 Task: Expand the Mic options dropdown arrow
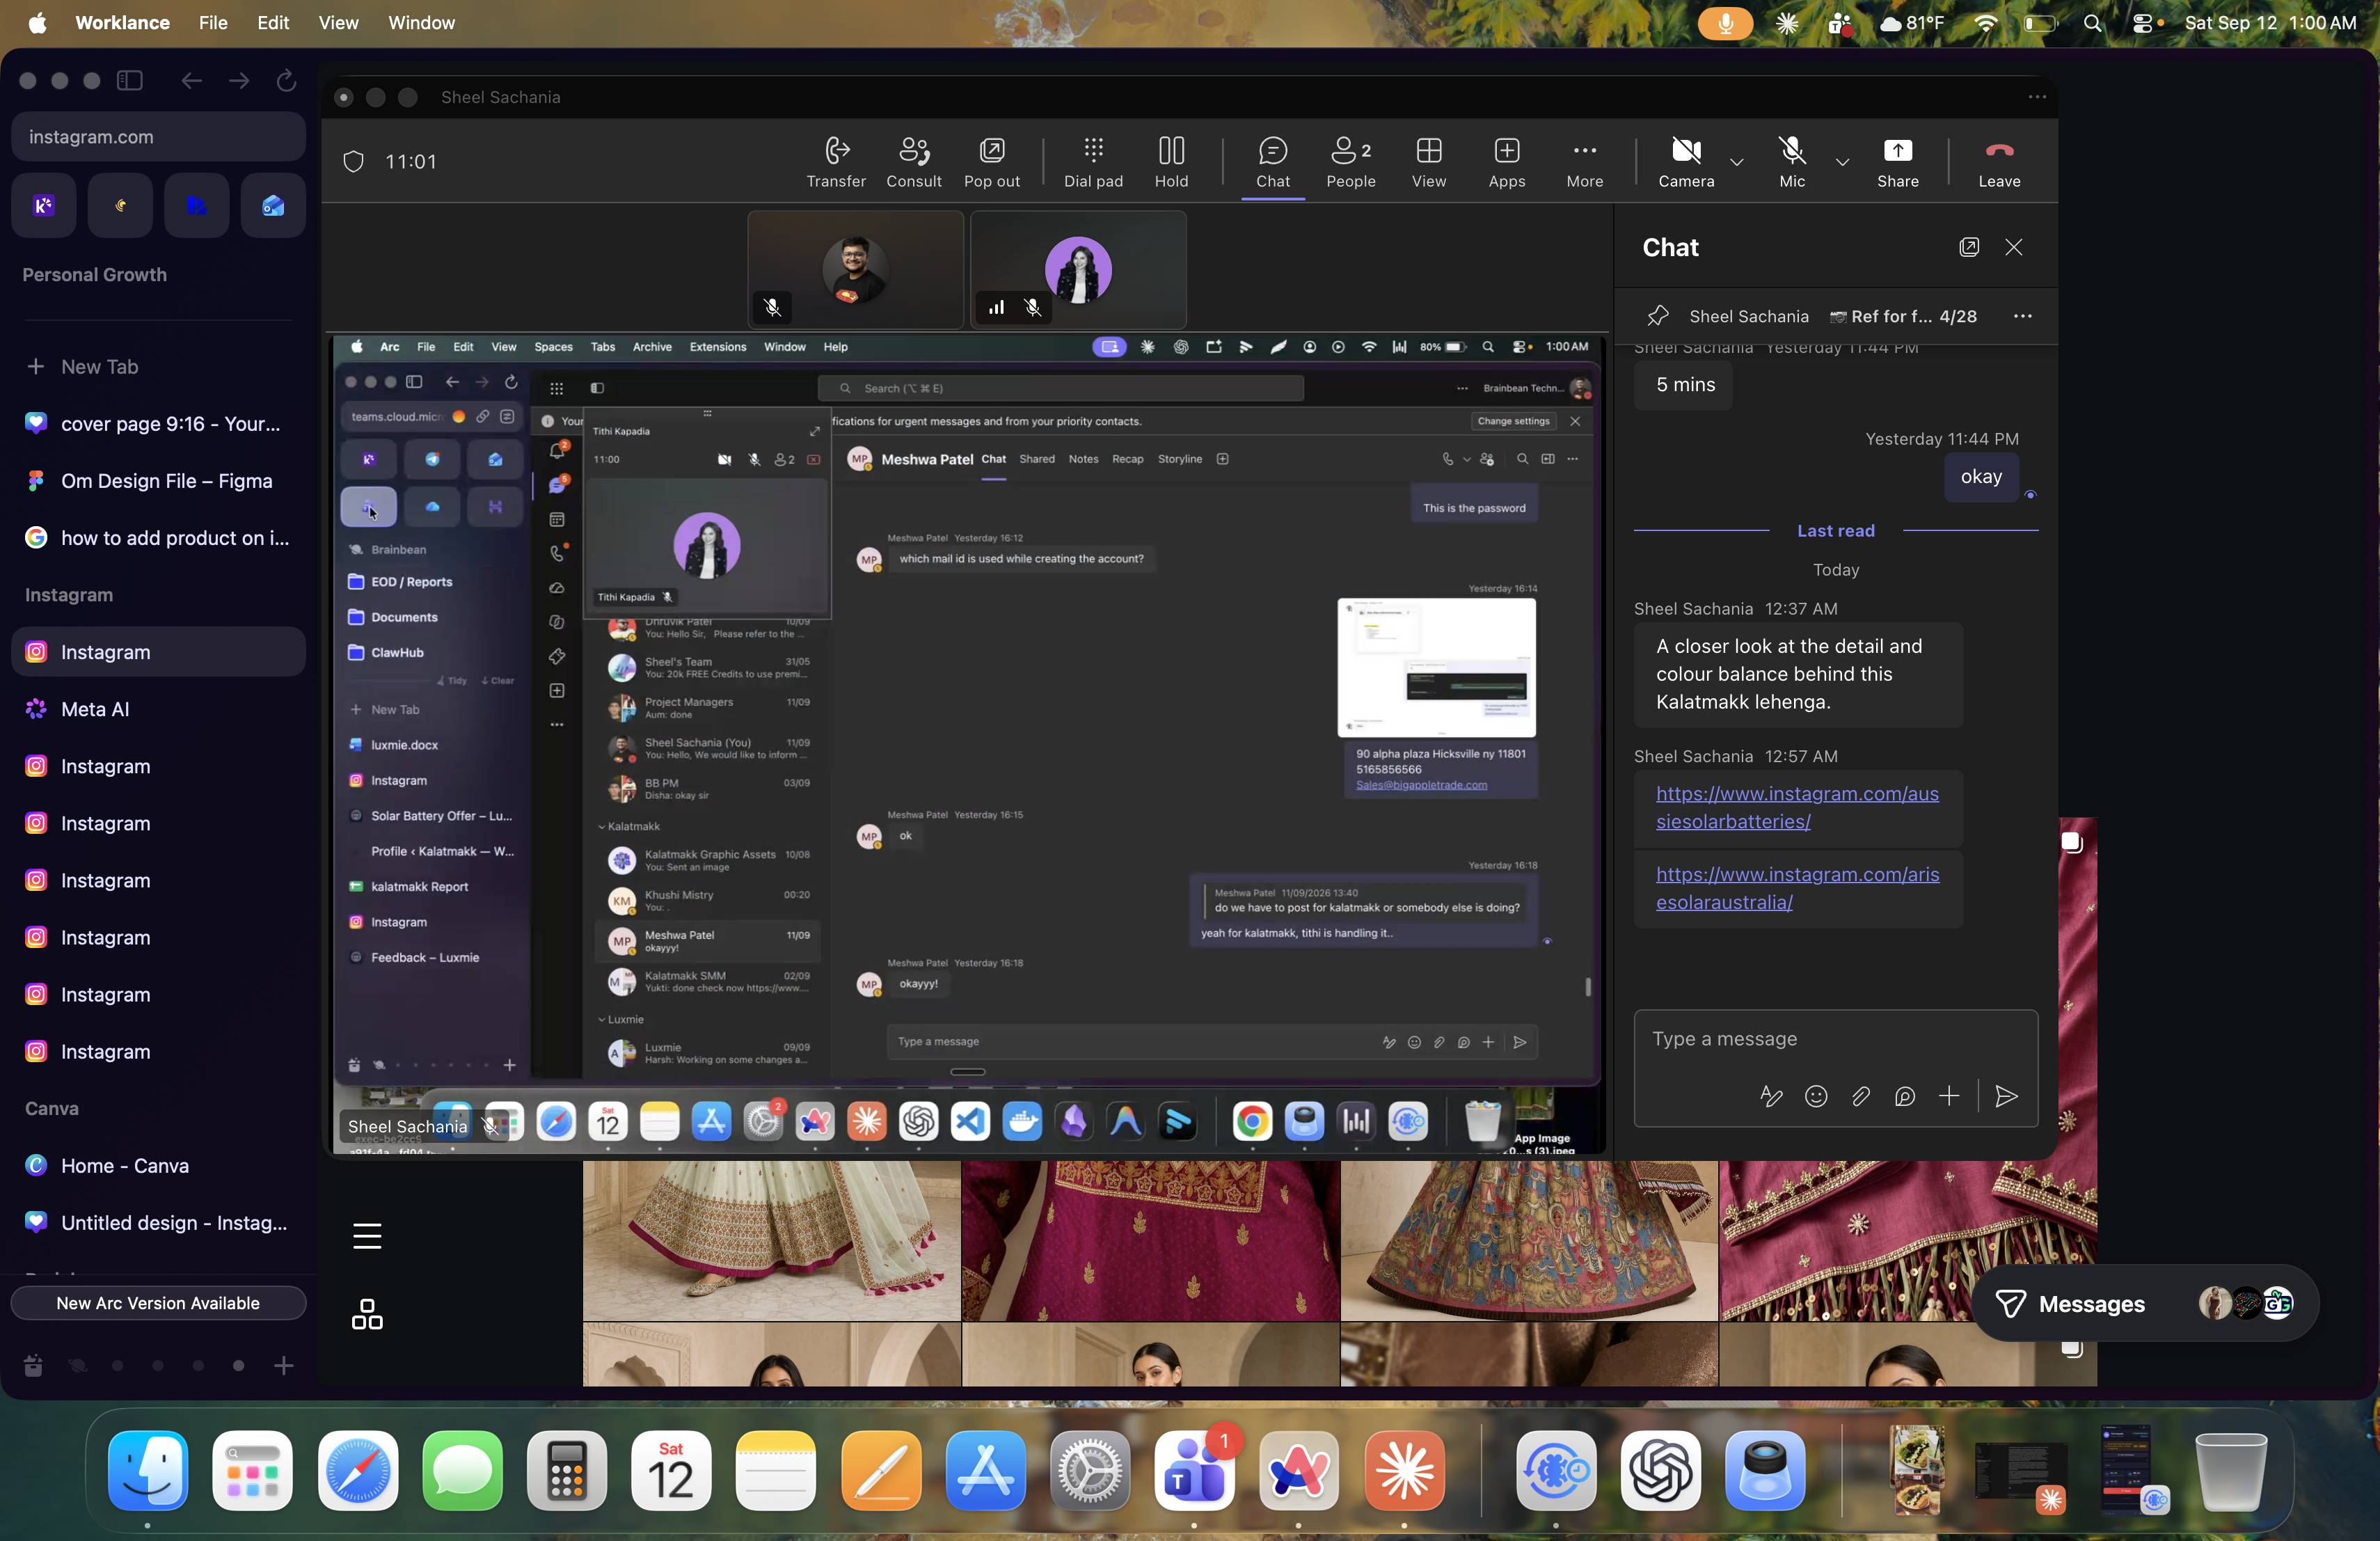point(1842,162)
